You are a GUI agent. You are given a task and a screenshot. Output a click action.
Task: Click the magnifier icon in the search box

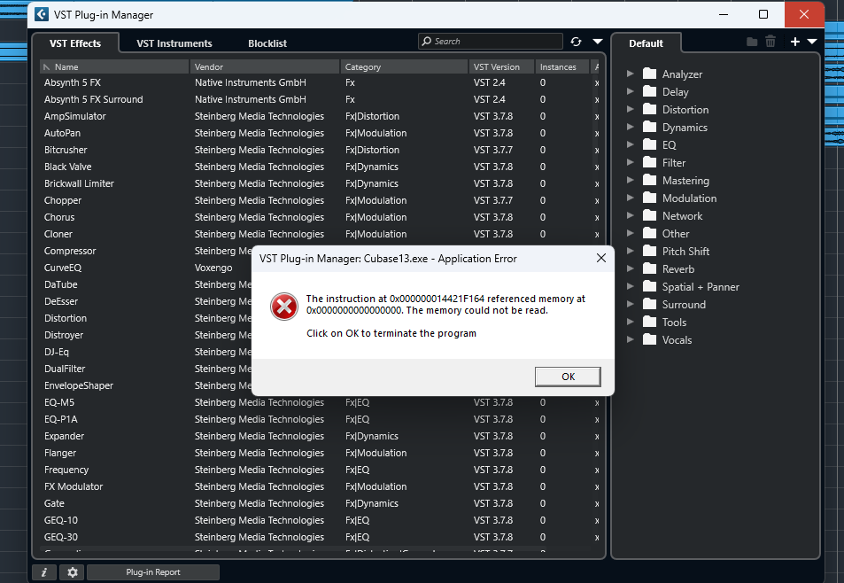tap(427, 41)
